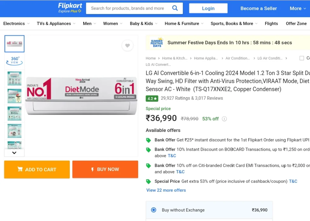
Task: Select Buy without Exchange radio button
Action: coord(153,210)
